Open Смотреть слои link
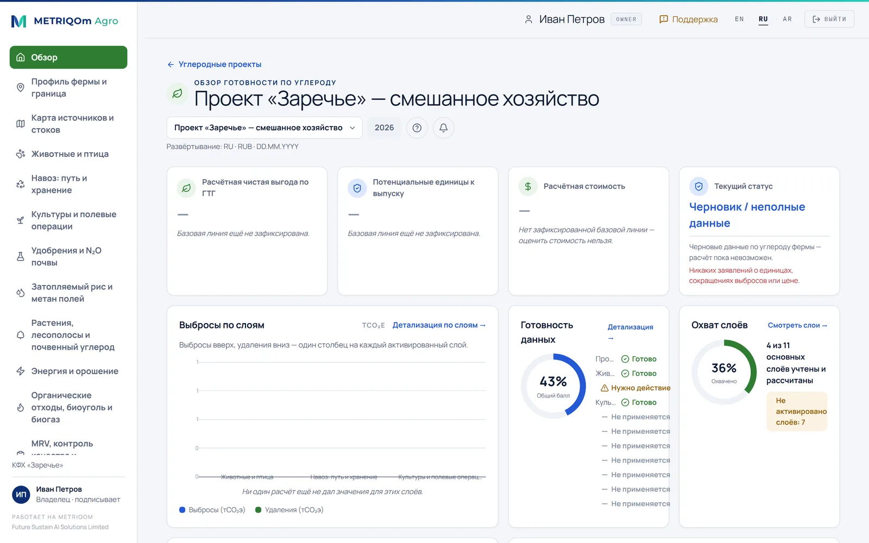This screenshot has height=543, width=869. tap(797, 325)
